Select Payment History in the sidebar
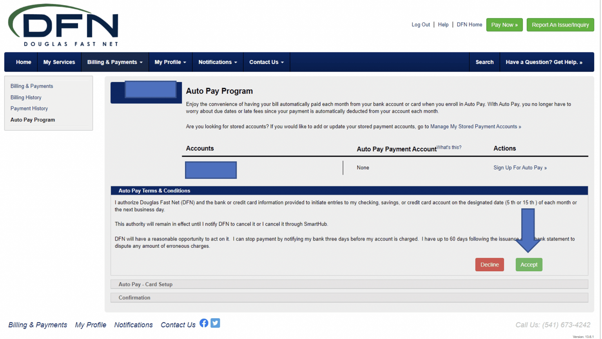This screenshot has width=602, height=339. click(x=29, y=108)
